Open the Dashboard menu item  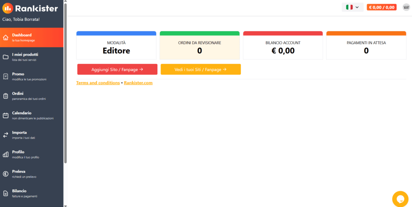[x=31, y=37]
